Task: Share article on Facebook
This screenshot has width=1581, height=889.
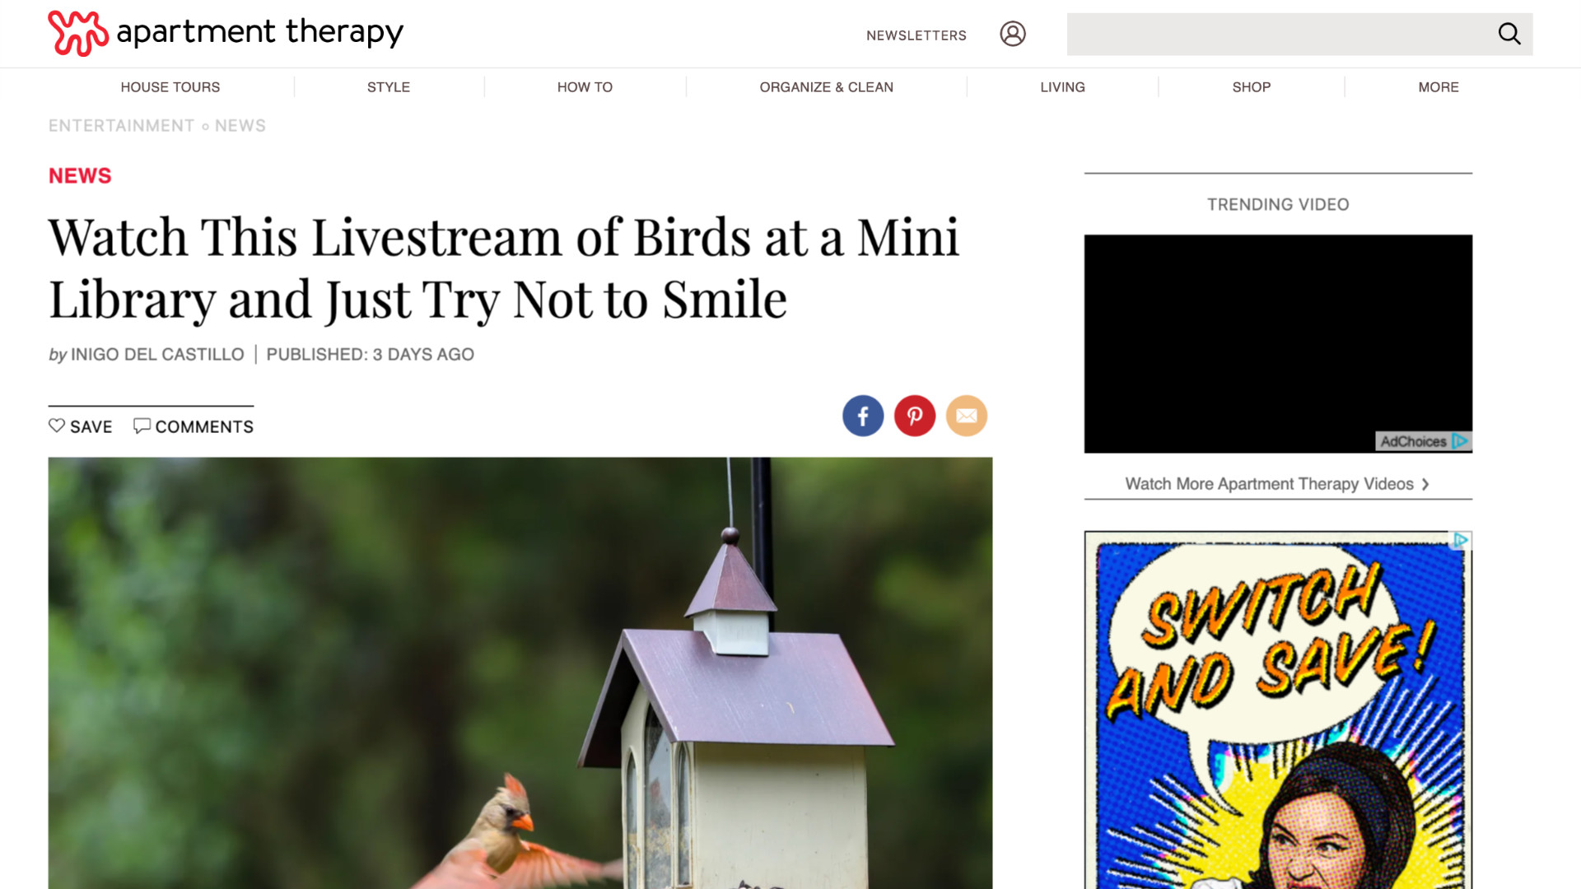Action: pyautogui.click(x=863, y=416)
